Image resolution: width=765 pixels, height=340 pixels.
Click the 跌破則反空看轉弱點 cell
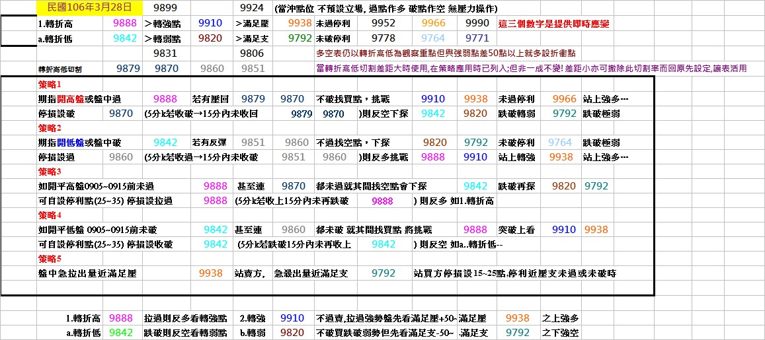pos(185,333)
